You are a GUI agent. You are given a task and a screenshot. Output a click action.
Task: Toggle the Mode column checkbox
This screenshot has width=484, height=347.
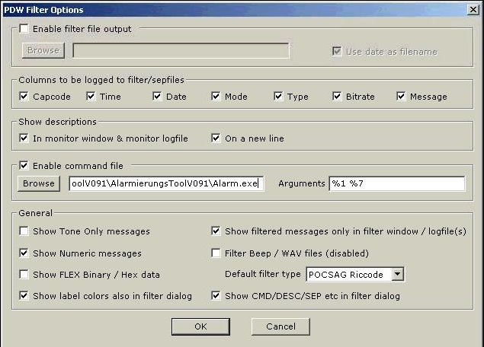[x=216, y=97]
